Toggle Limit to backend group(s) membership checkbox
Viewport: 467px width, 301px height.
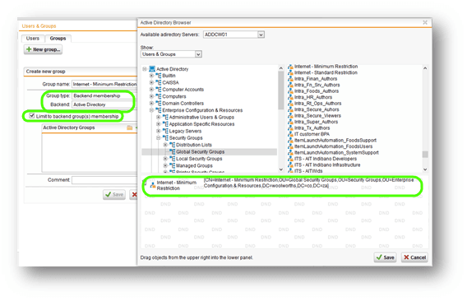(x=32, y=116)
